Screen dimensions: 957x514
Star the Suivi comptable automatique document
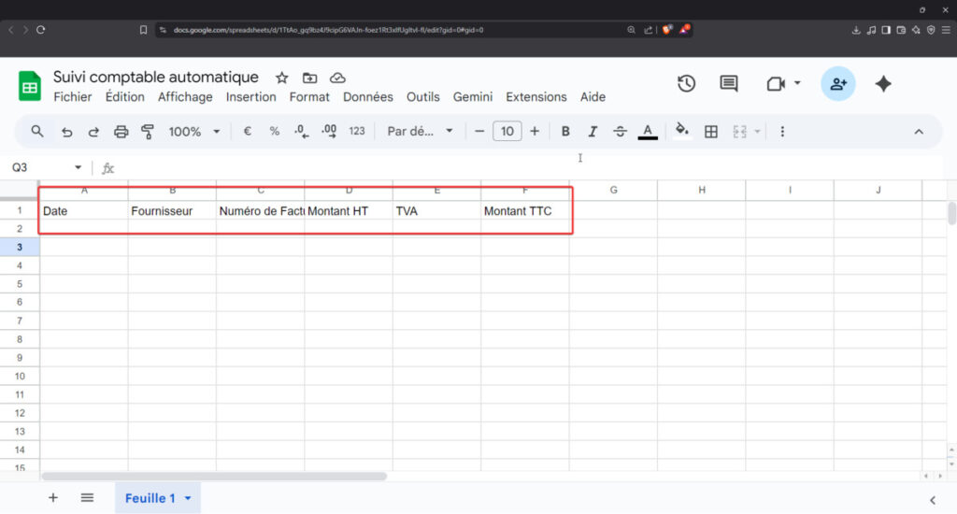click(281, 78)
